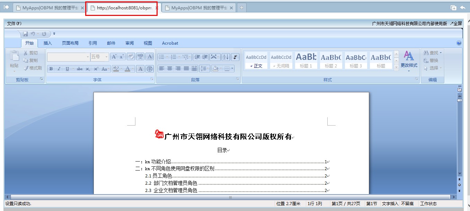This screenshot has width=470, height=211.
Task: Click the Phonetic Guide (wén) icon
Action: [x=140, y=57]
